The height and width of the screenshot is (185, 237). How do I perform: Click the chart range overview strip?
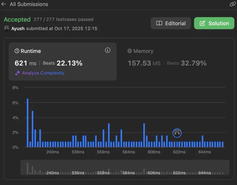tap(125, 168)
